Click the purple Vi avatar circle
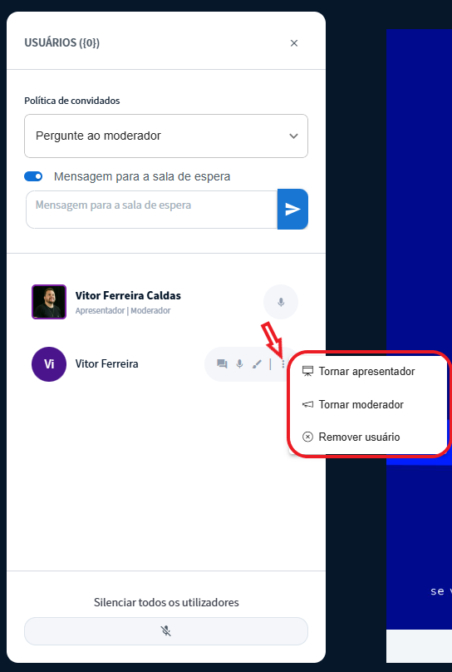Viewport: 452px width, 672px height. click(49, 364)
